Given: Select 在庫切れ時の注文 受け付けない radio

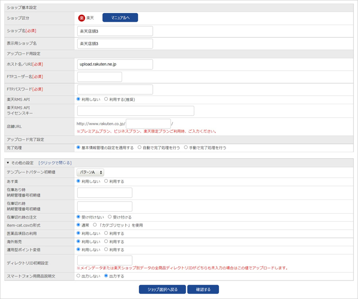Looking at the screenshot, I should (78, 217).
